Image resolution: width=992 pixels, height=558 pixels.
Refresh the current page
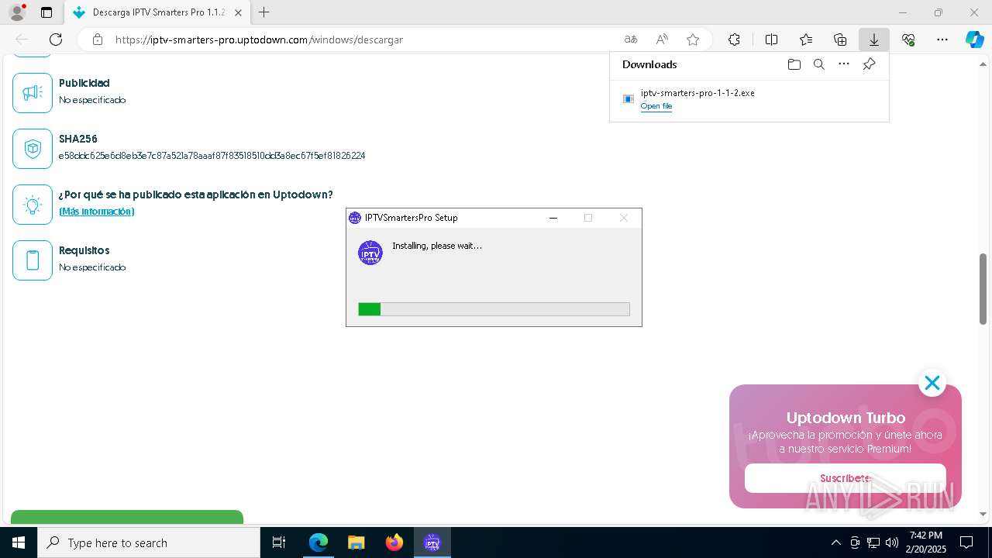pyautogui.click(x=56, y=40)
